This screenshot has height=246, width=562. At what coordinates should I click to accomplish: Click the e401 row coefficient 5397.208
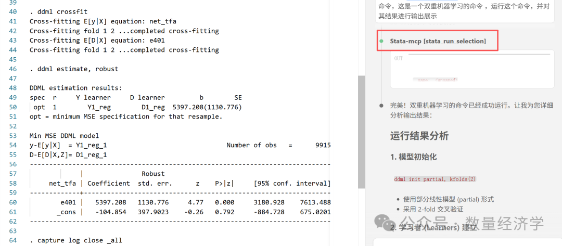click(110, 202)
